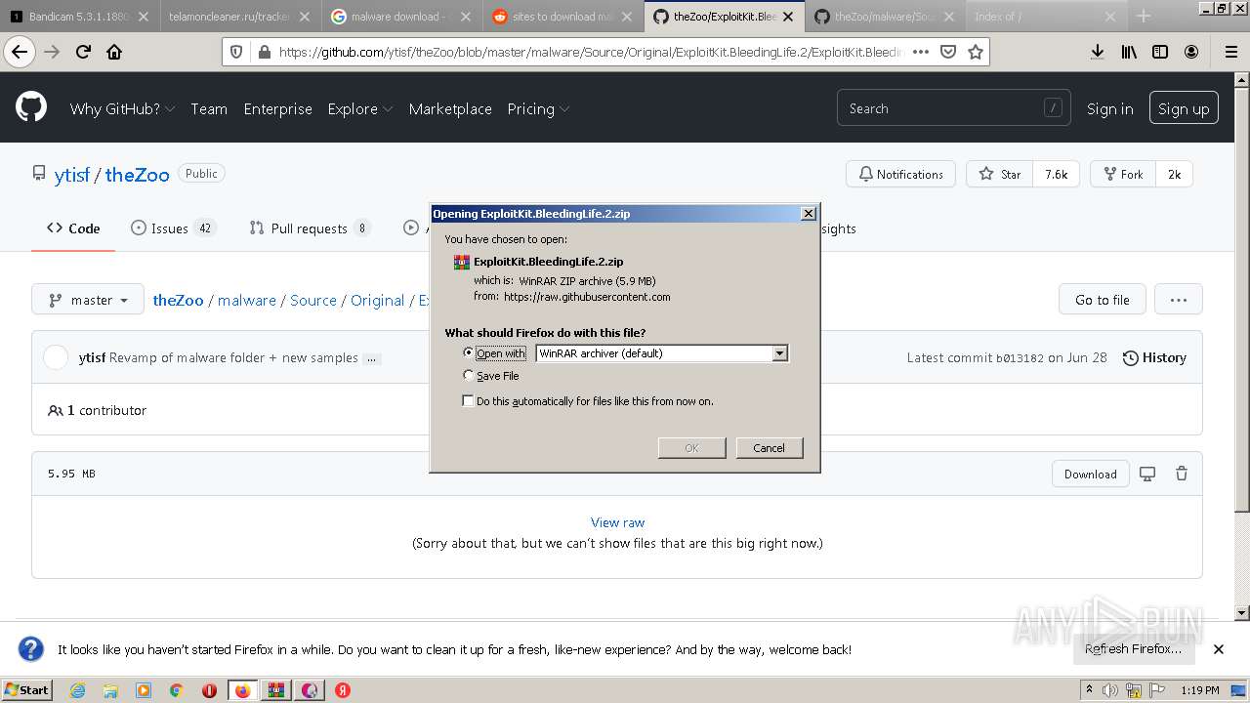Open the master branch selector
This screenshot has height=703, width=1250.
[x=88, y=300]
